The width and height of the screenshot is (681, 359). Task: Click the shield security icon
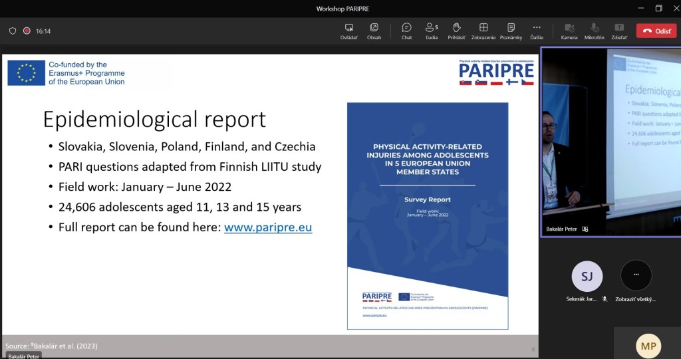(13, 31)
